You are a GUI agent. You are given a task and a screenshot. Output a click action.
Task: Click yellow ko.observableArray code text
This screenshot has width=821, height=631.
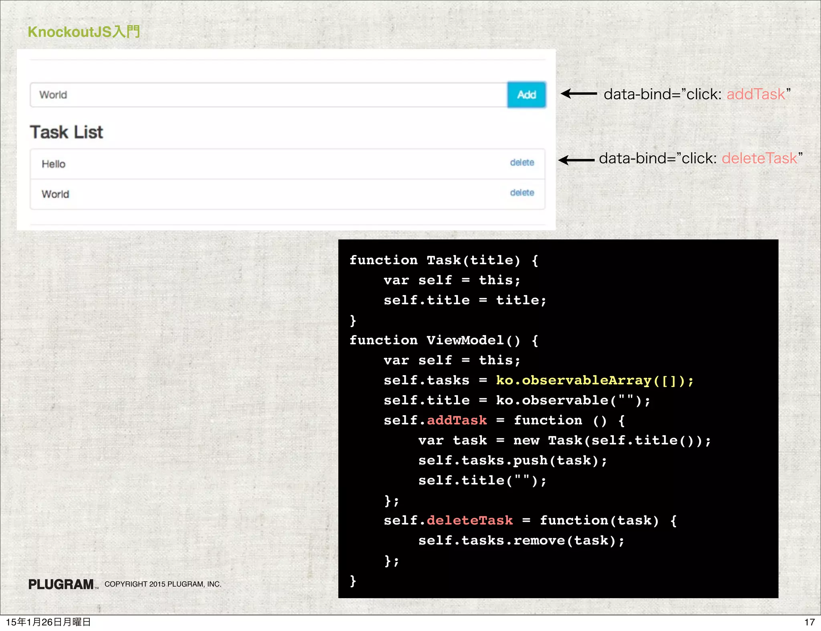pos(594,380)
